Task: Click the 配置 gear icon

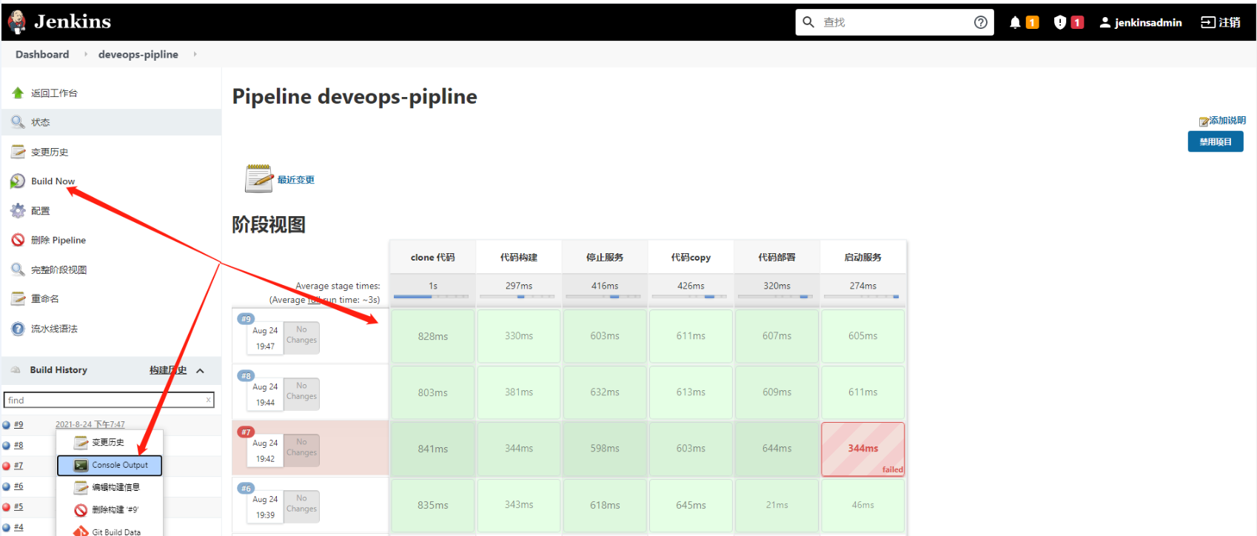Action: point(18,211)
